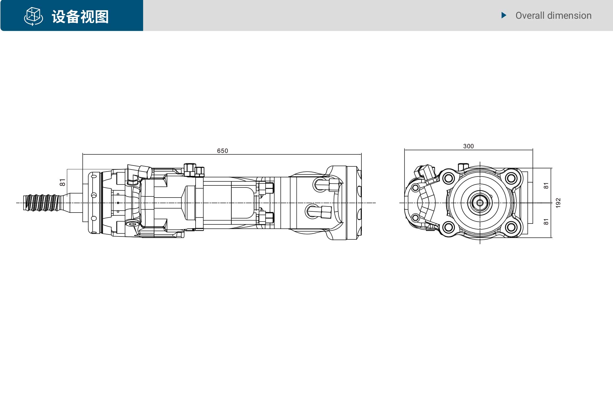Click the 设备视图 heading text
The image size is (613, 413).
[80, 16]
